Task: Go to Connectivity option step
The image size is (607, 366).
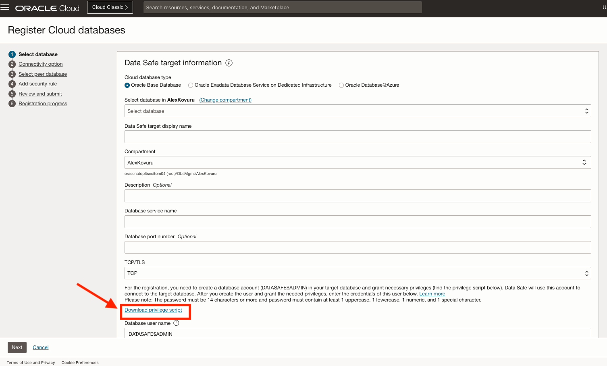Action: tap(41, 64)
